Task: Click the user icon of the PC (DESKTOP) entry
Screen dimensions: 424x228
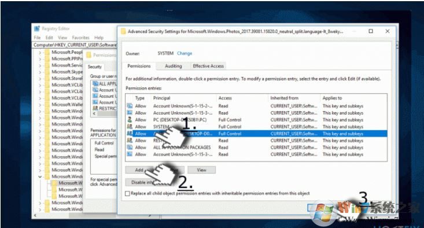Action: pos(130,120)
